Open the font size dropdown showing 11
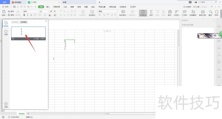 [48, 11]
